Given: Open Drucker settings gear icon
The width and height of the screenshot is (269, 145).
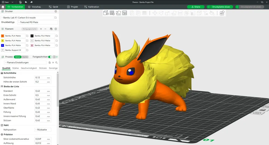Looking at the screenshot, I should pyautogui.click(x=56, y=11).
